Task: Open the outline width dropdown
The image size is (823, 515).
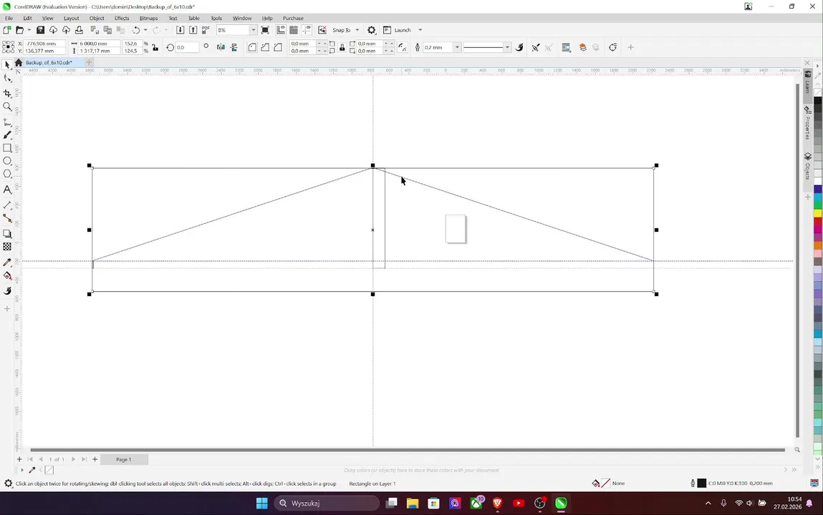Action: click(457, 47)
